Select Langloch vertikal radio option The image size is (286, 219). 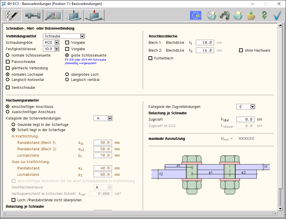pos(67,80)
